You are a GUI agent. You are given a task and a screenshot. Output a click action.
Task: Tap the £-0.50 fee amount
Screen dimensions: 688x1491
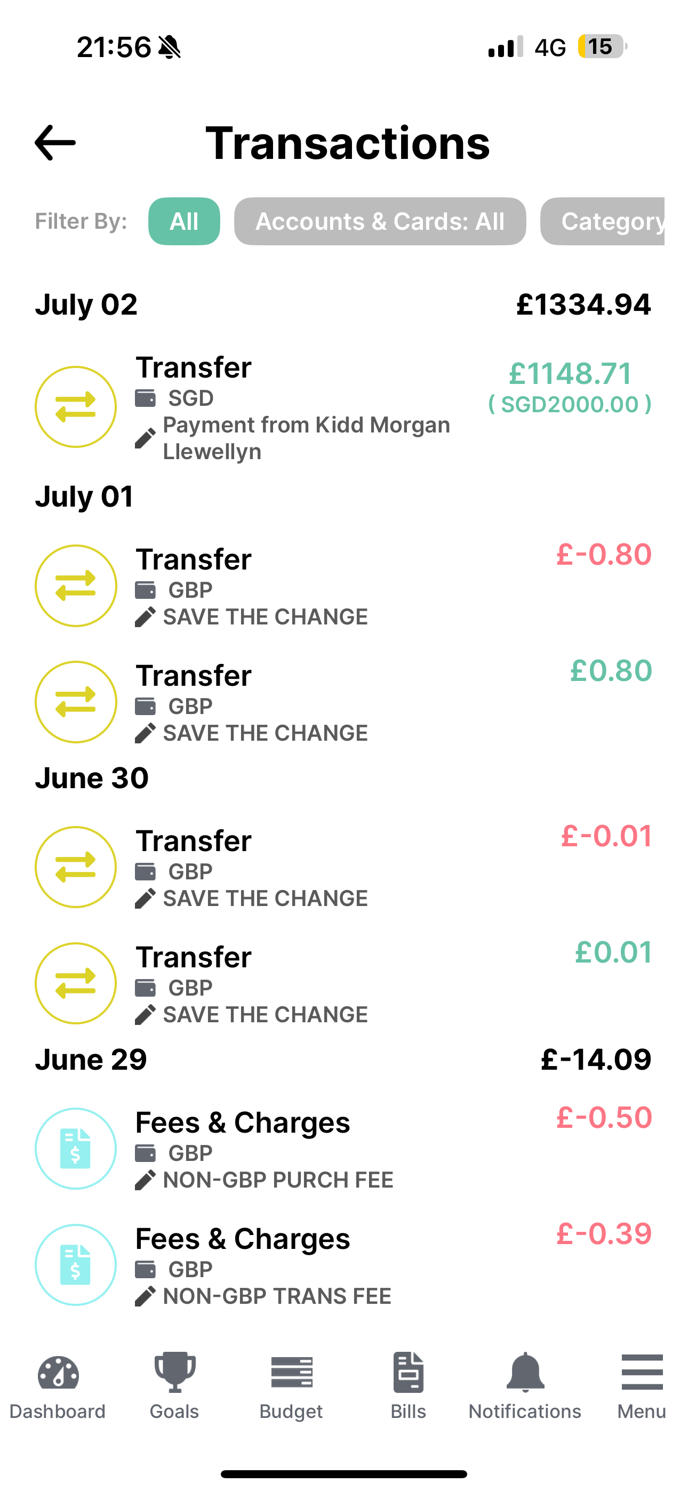pyautogui.click(x=603, y=1118)
